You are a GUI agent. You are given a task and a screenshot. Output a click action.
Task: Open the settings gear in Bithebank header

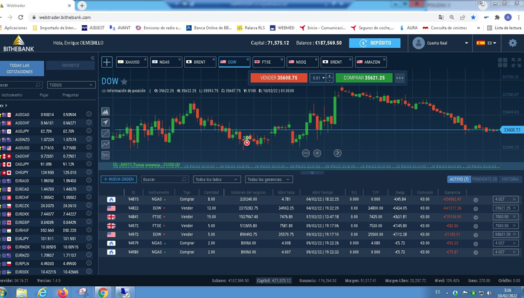[513, 42]
